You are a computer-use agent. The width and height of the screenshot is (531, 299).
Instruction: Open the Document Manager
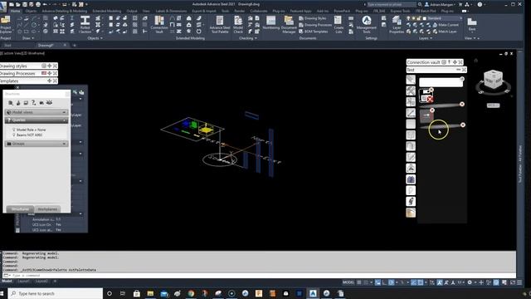click(289, 24)
